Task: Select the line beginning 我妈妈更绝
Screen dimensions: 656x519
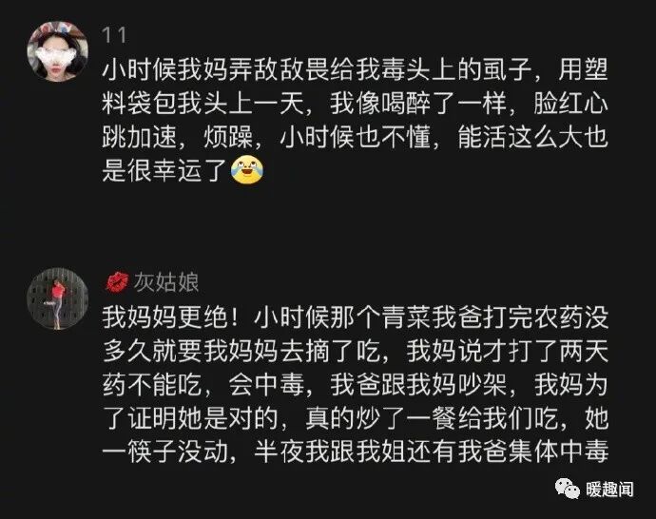Action: (x=356, y=317)
